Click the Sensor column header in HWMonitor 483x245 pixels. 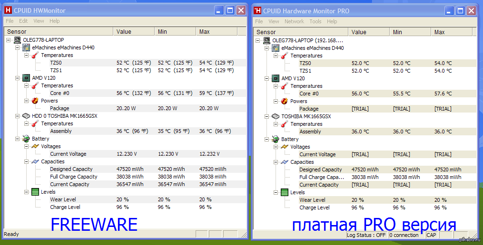(59, 31)
